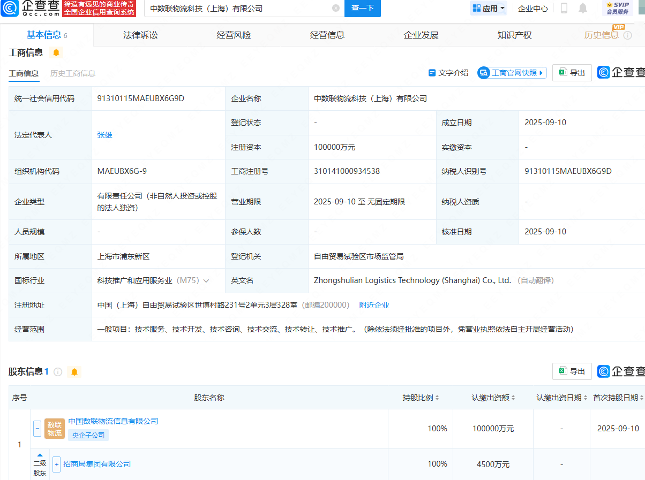Open 工商官网快照 snapshot

tap(512, 73)
